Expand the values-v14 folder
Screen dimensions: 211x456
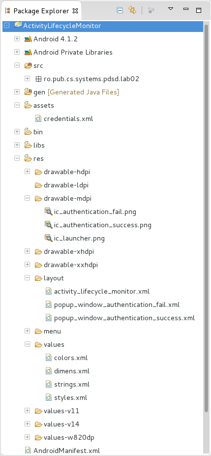click(28, 424)
